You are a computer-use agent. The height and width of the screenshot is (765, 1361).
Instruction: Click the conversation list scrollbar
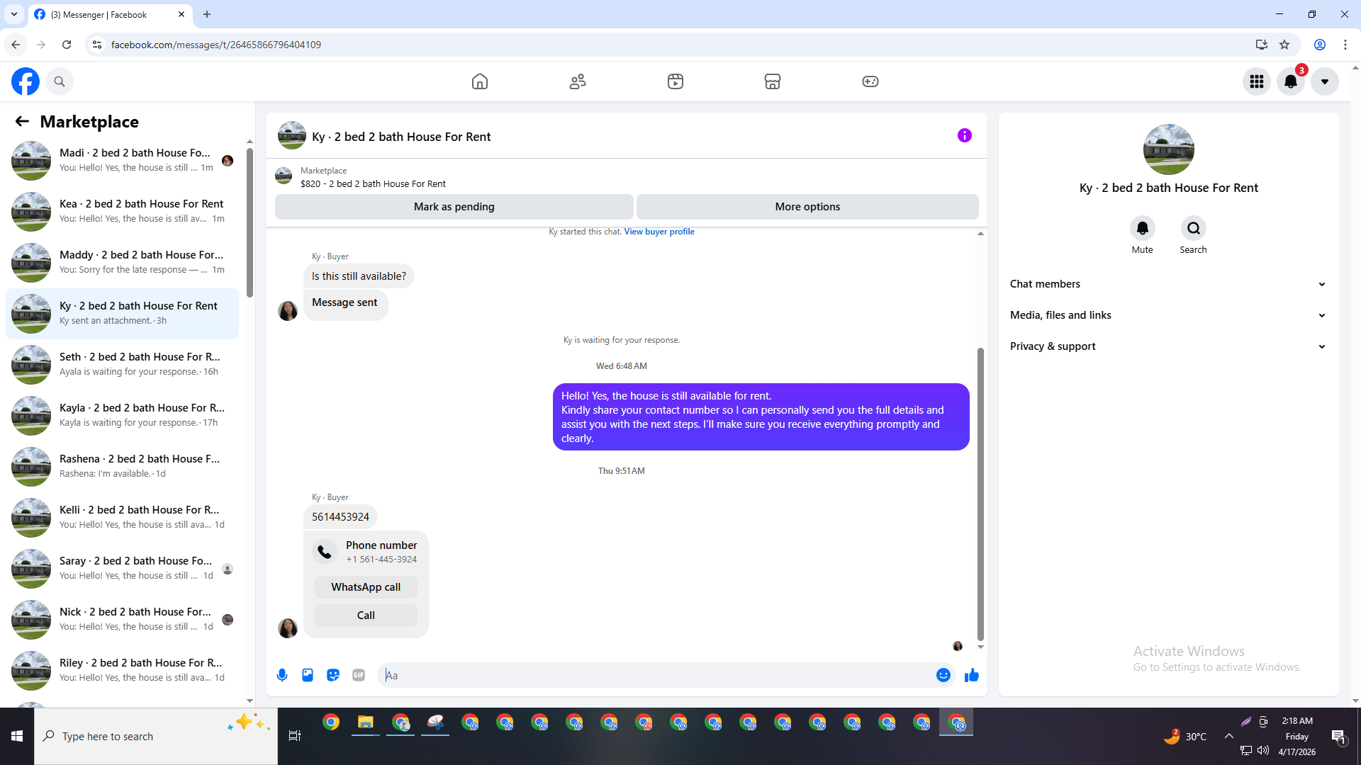(250, 222)
